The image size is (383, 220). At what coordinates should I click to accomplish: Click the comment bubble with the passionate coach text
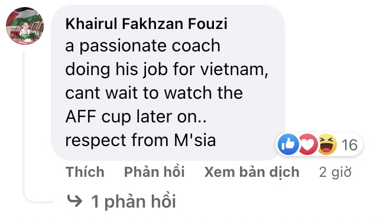tap(168, 83)
